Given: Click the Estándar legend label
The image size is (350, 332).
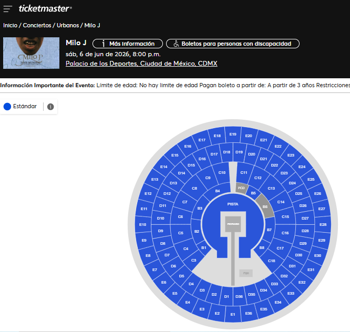Looking at the screenshot, I should 25,106.
